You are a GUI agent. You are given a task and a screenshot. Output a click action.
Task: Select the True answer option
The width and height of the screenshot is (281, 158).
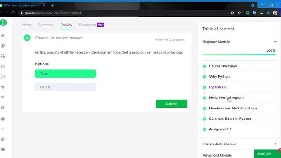pyautogui.click(x=65, y=74)
